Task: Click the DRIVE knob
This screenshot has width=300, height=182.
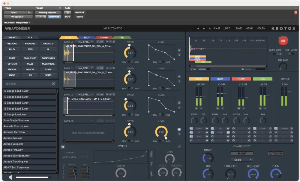Action: pos(208,158)
